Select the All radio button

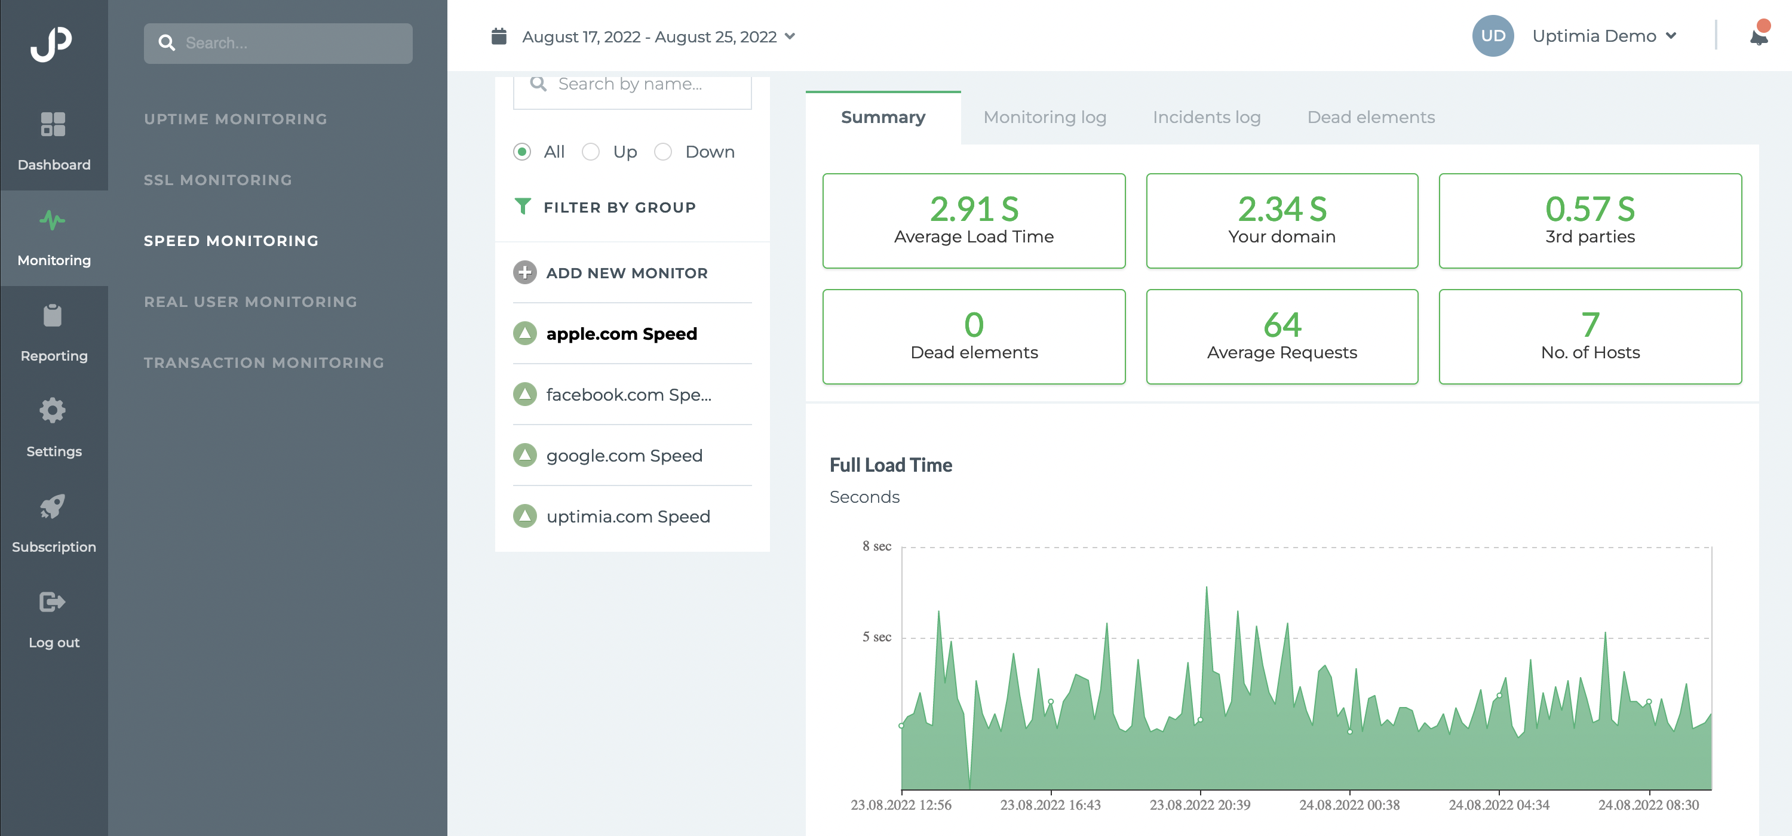(523, 152)
